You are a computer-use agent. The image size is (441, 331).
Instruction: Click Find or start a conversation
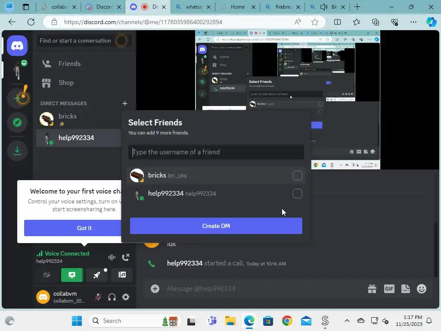(x=84, y=41)
